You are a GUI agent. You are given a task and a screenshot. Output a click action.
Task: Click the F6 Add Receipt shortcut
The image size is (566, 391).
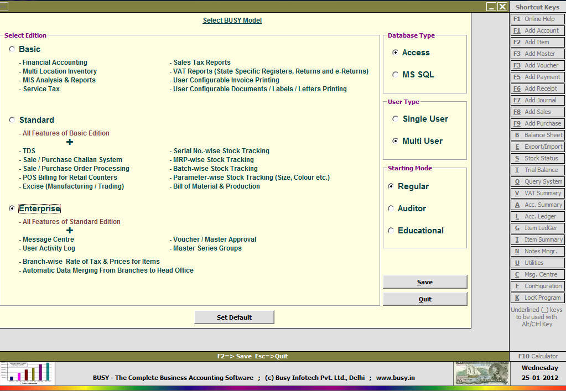pos(537,88)
